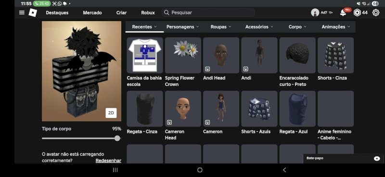Click the 'Tipo de corpo' label
The image size is (385, 177).
pos(56,129)
